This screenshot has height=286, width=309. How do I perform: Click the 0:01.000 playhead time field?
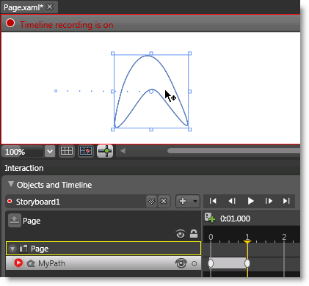click(x=235, y=219)
